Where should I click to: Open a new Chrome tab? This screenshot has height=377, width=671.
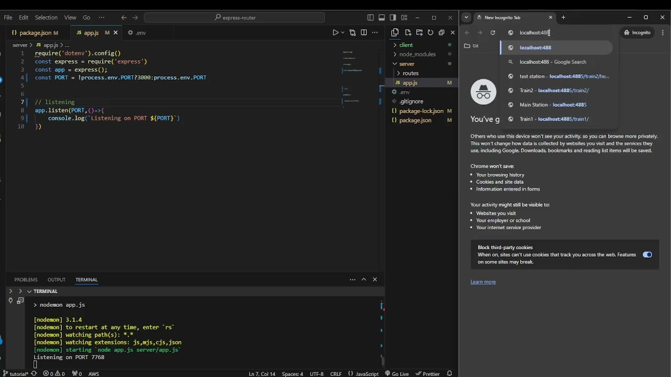[564, 17]
